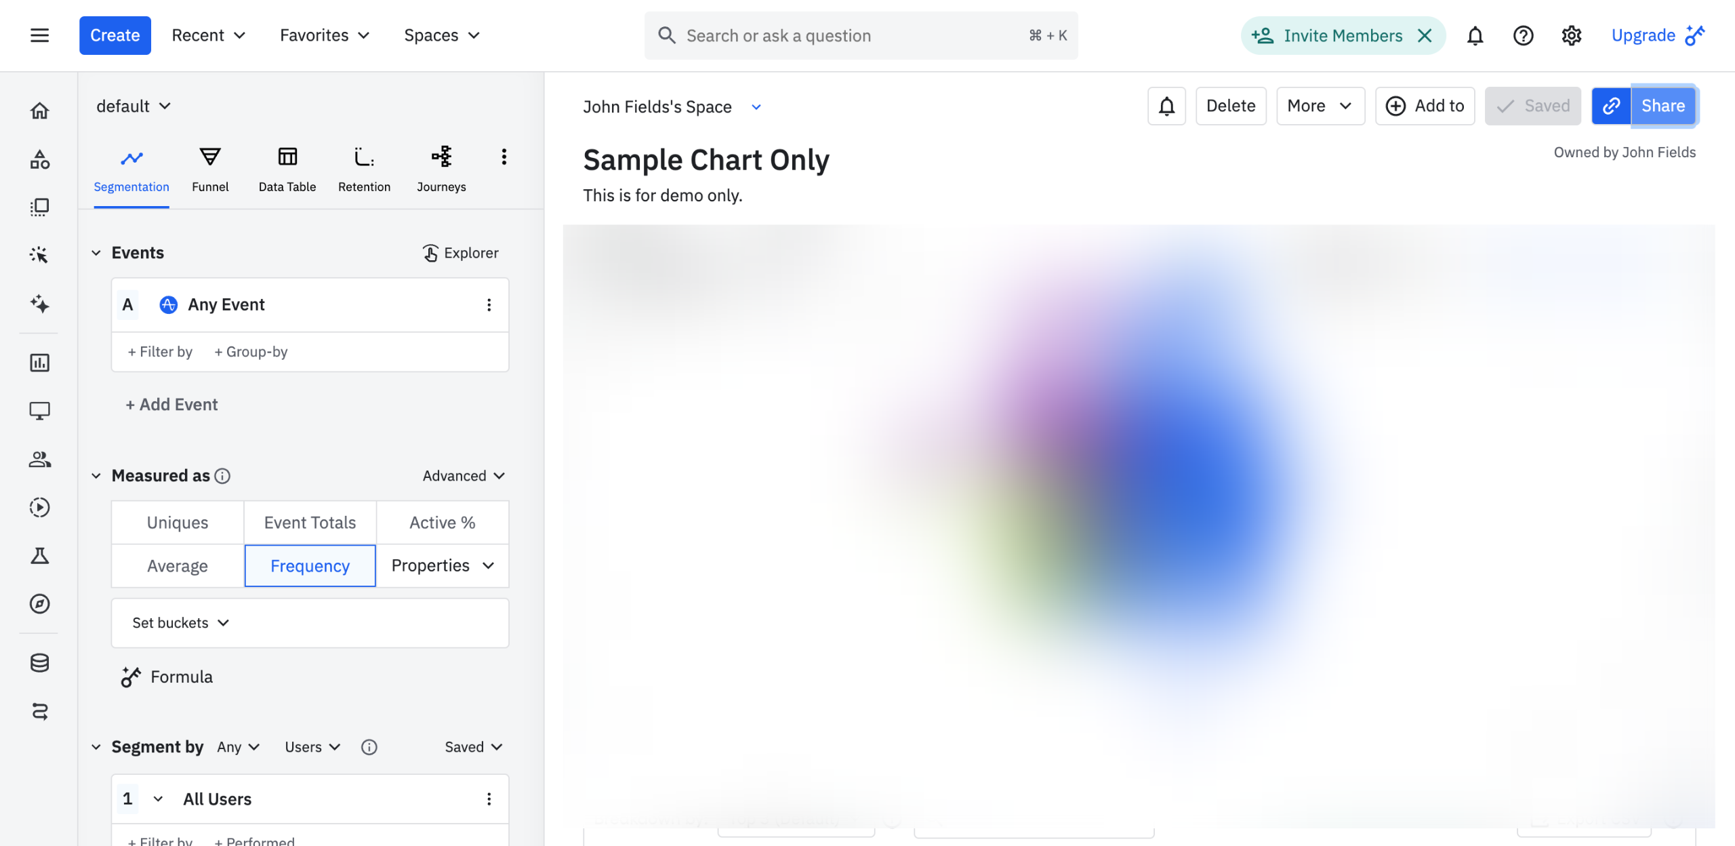Open the settings gear icon
The height and width of the screenshot is (846, 1735).
pos(1571,35)
